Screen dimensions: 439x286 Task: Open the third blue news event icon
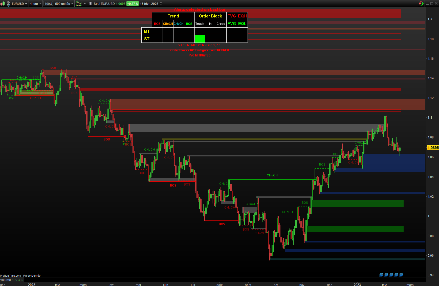pos(391,275)
